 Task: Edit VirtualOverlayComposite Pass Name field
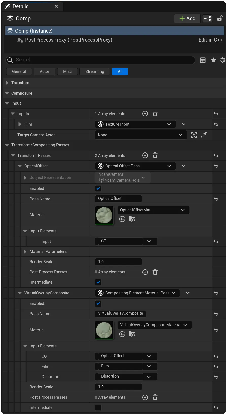120,313
